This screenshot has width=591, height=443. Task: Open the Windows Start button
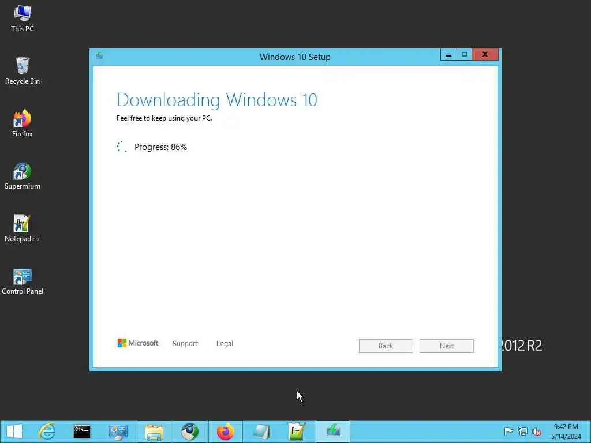tap(14, 431)
